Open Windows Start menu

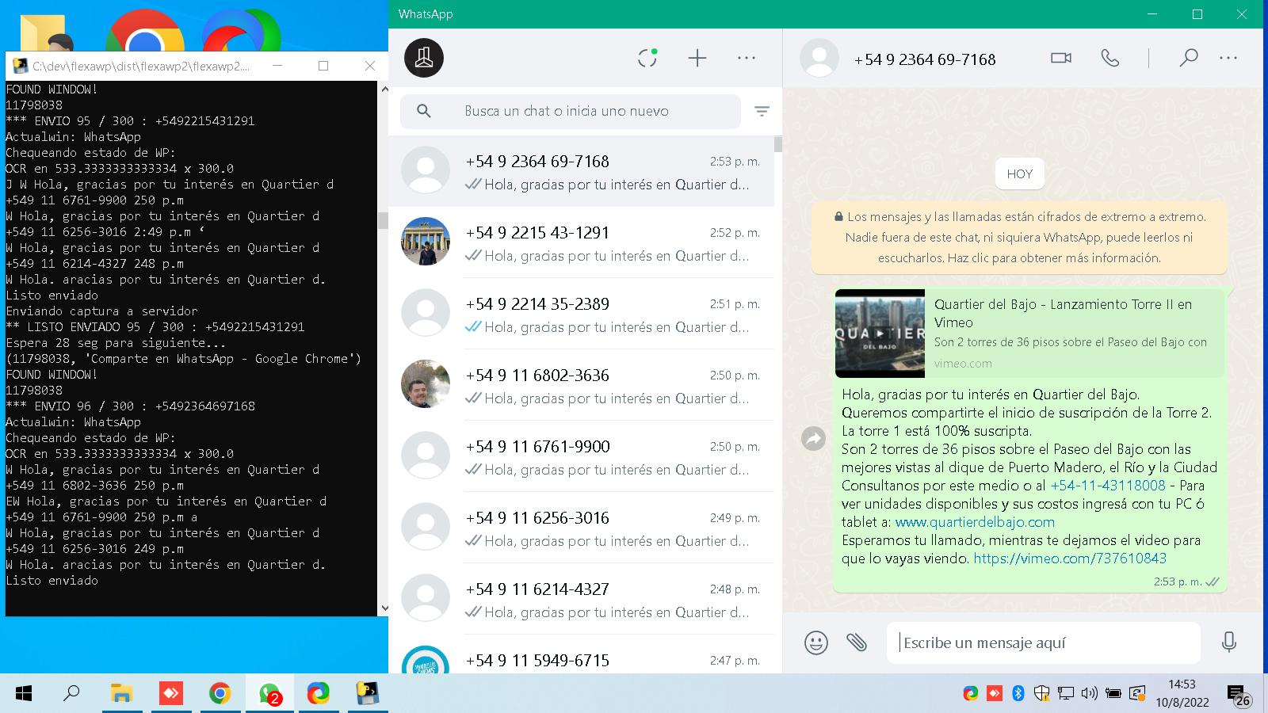(x=24, y=694)
